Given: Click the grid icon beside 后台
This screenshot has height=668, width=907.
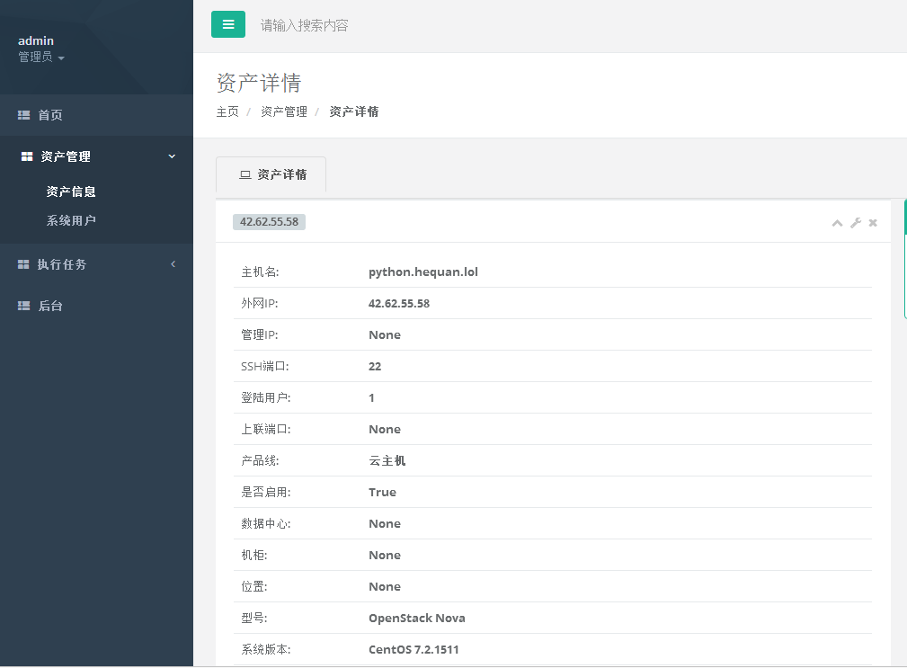Looking at the screenshot, I should [23, 306].
